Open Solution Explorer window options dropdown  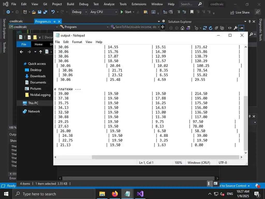click(245, 22)
